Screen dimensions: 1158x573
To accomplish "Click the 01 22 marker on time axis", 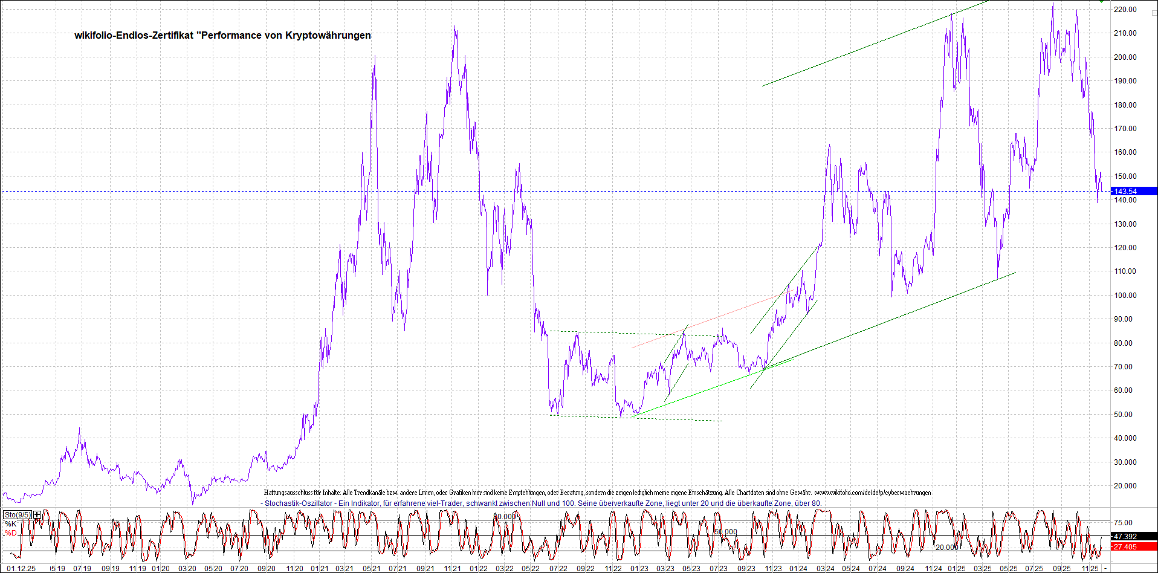I will [478, 569].
